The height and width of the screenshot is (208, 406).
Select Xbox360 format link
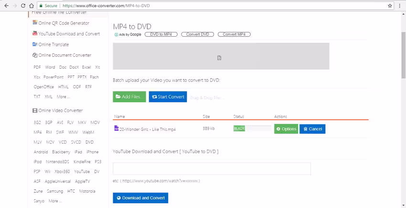pyautogui.click(x=63, y=172)
